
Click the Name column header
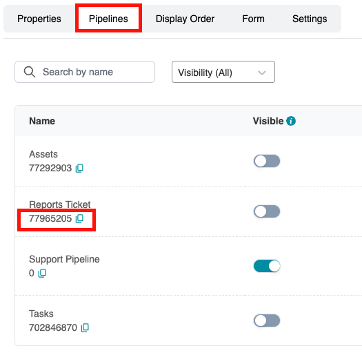pyautogui.click(x=42, y=121)
